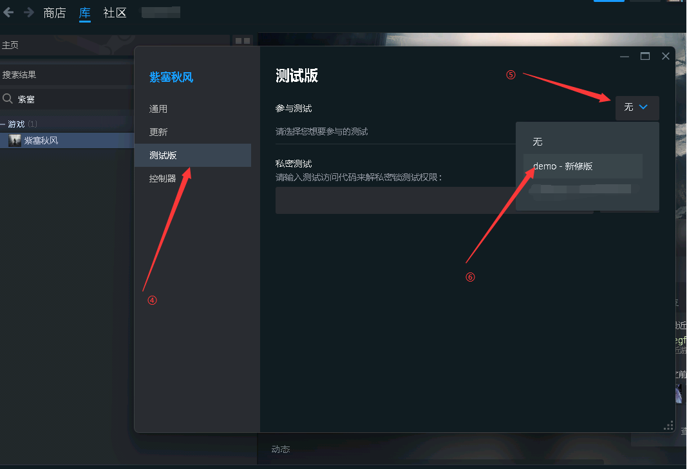
Task: Click the 紫塞秋风 game thumbnail icon
Action: [15, 140]
